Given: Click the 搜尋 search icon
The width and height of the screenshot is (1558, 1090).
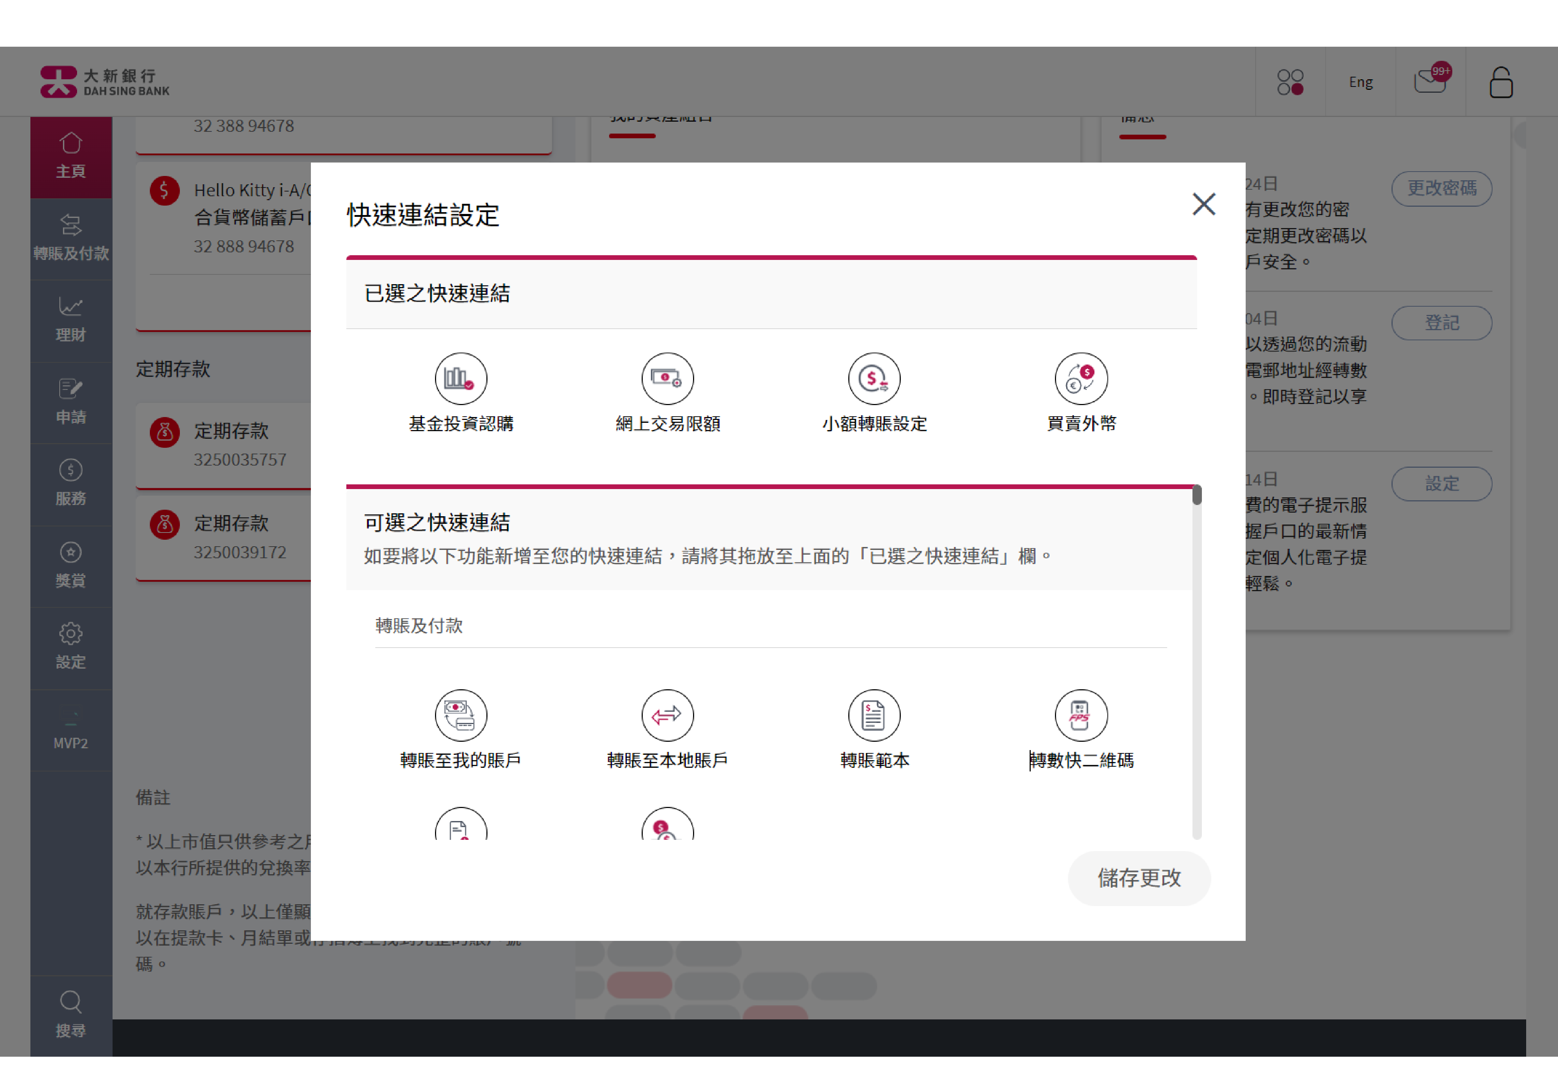Looking at the screenshot, I should click(x=71, y=1002).
